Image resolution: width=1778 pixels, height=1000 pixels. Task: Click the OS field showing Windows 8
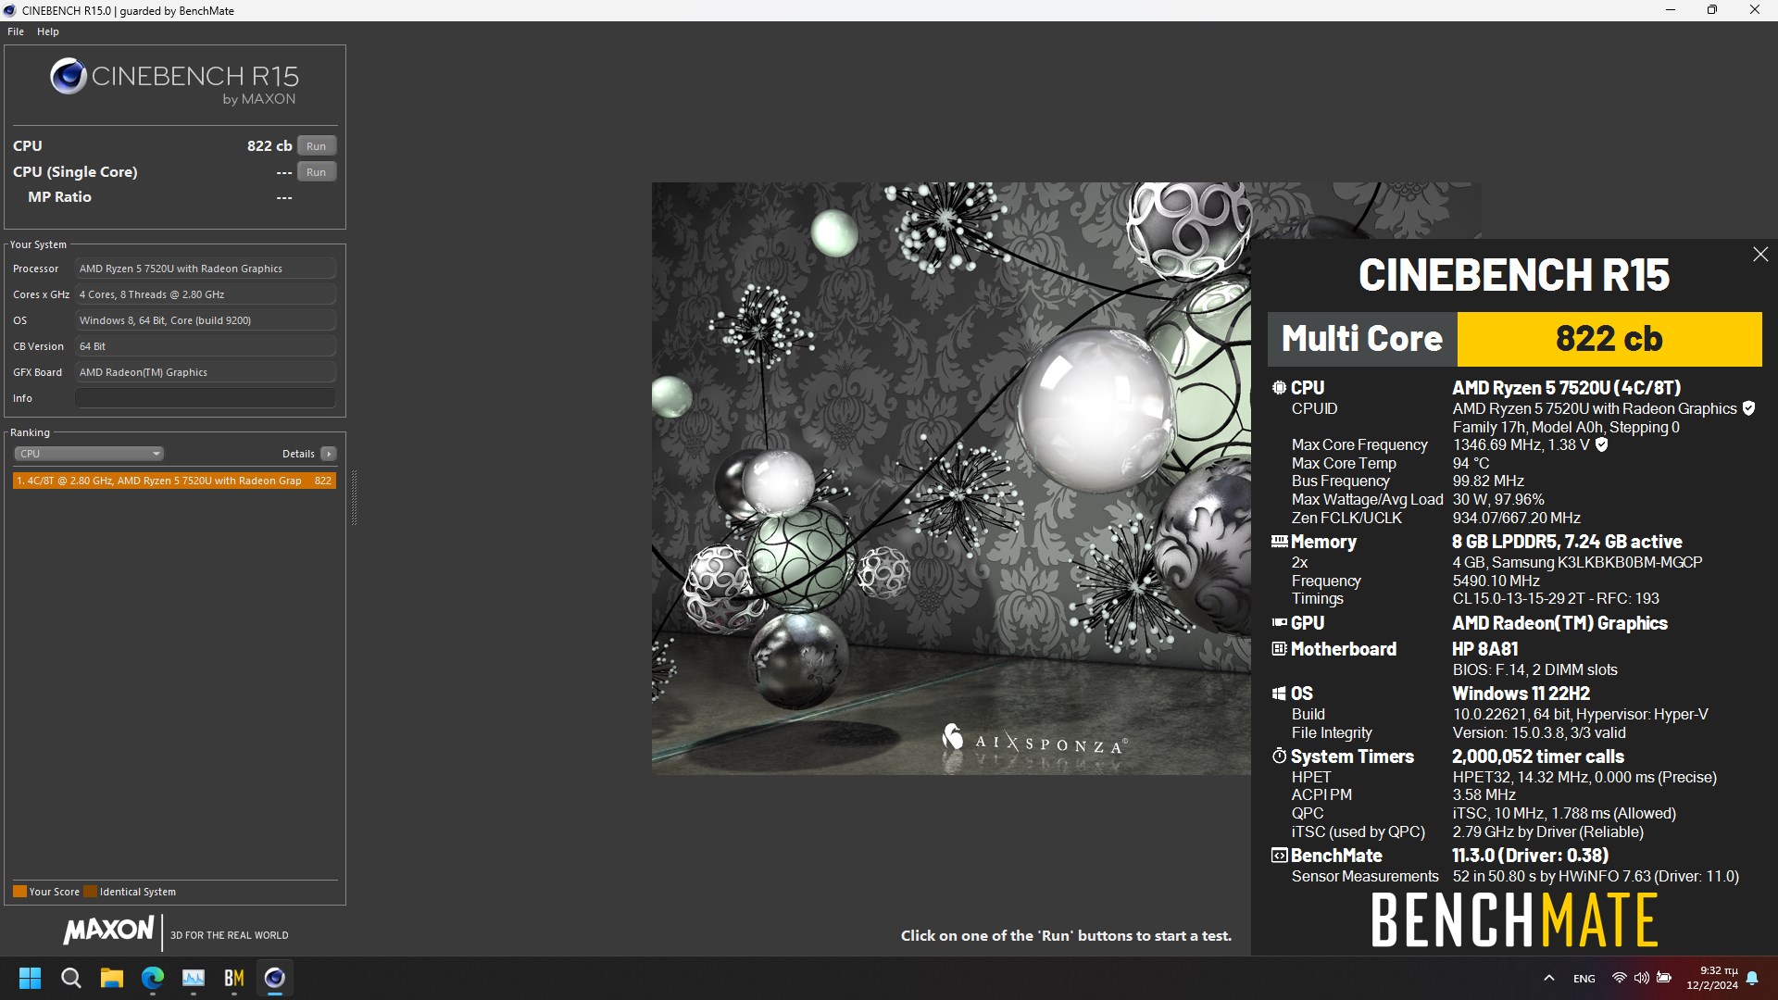[x=206, y=320]
